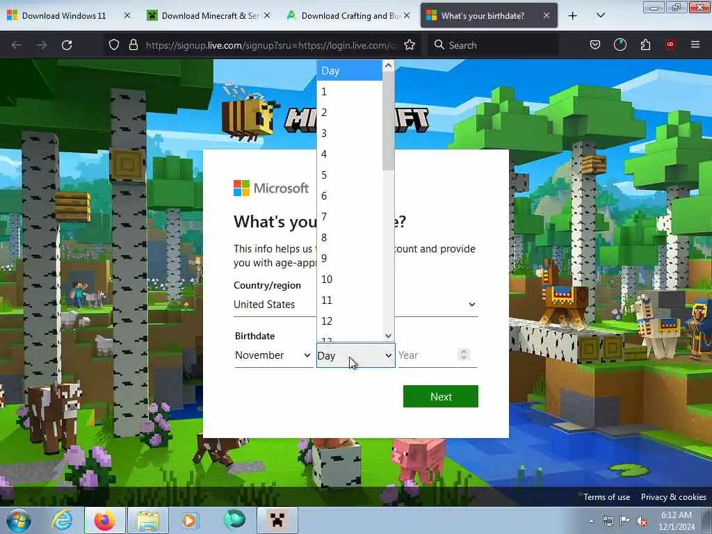Select What's your birthdate tab
712x534 pixels.
483,16
